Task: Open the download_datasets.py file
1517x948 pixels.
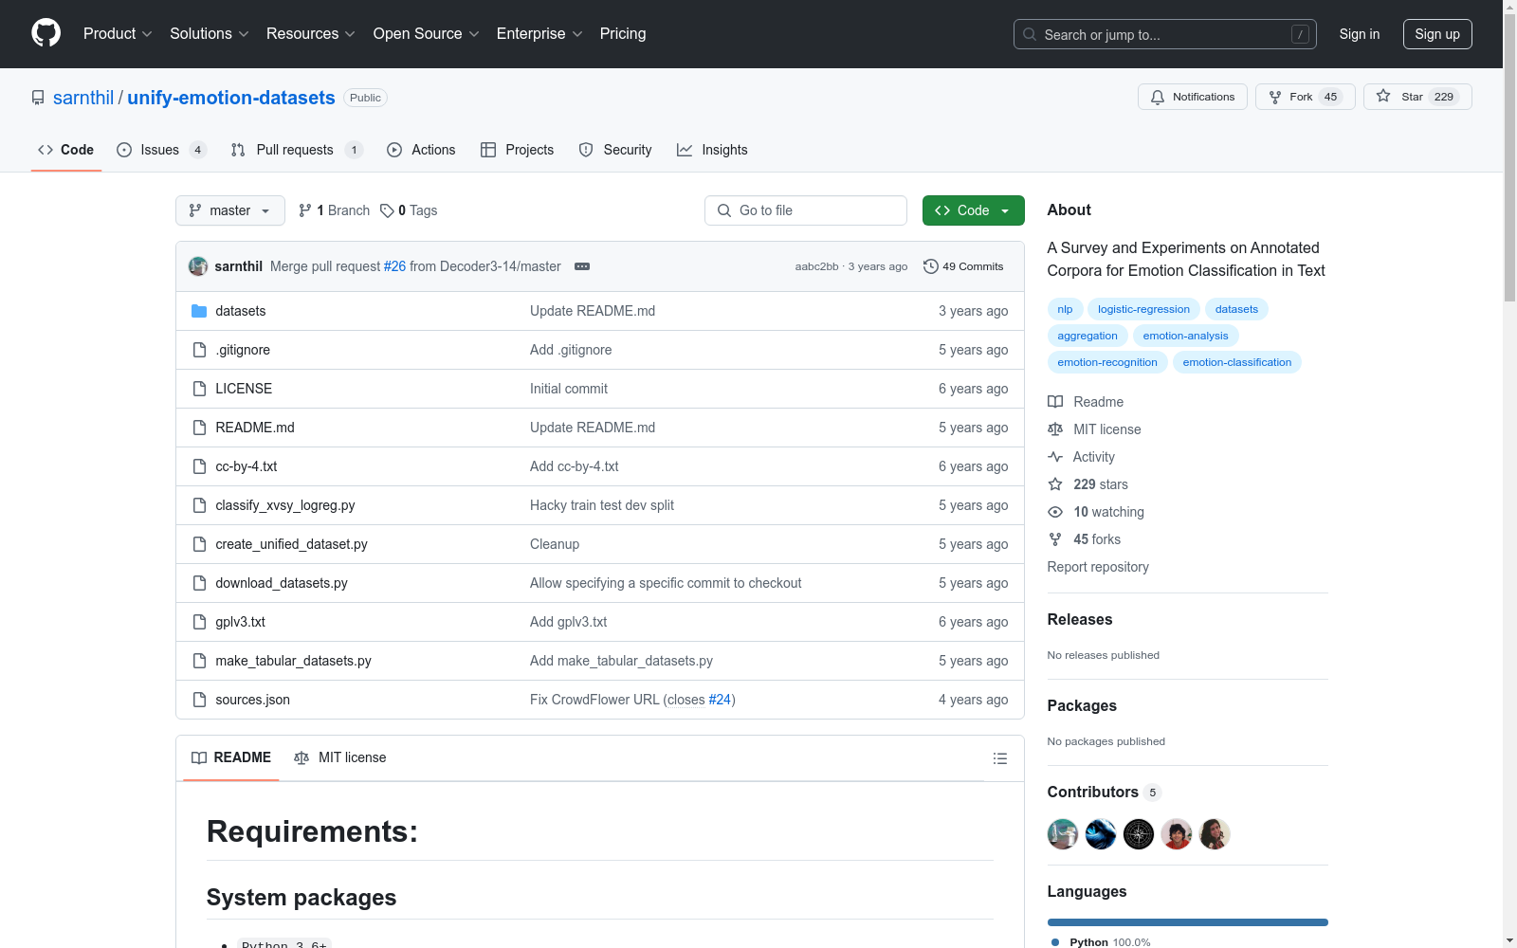Action: [x=282, y=583]
